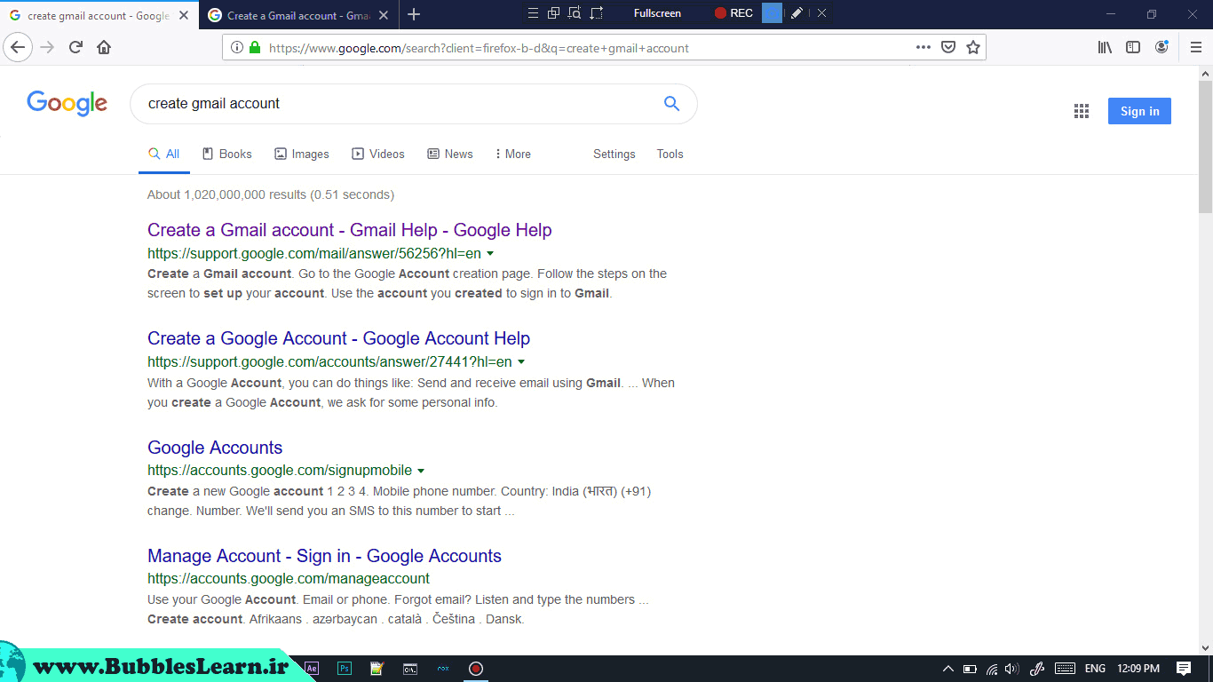Switch to the Books tab

pos(227,154)
